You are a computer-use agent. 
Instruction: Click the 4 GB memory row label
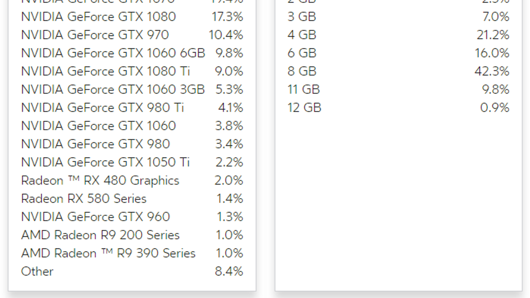[302, 35]
